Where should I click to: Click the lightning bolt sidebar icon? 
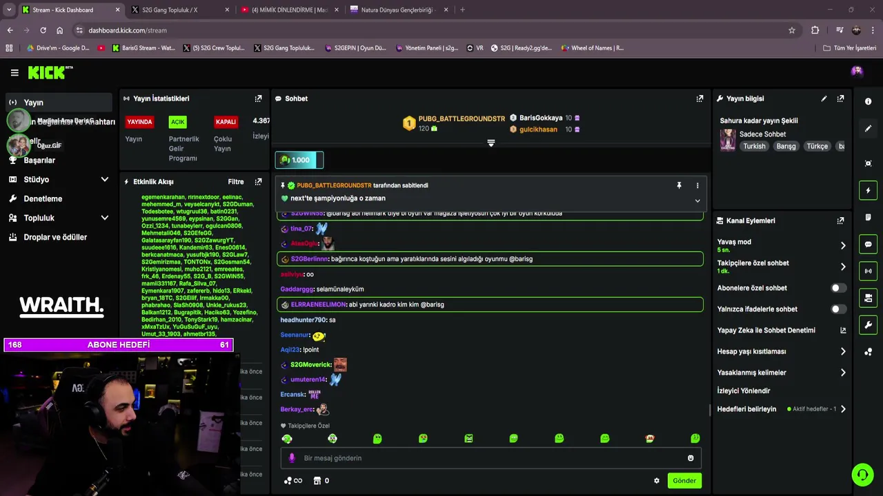[x=868, y=190]
